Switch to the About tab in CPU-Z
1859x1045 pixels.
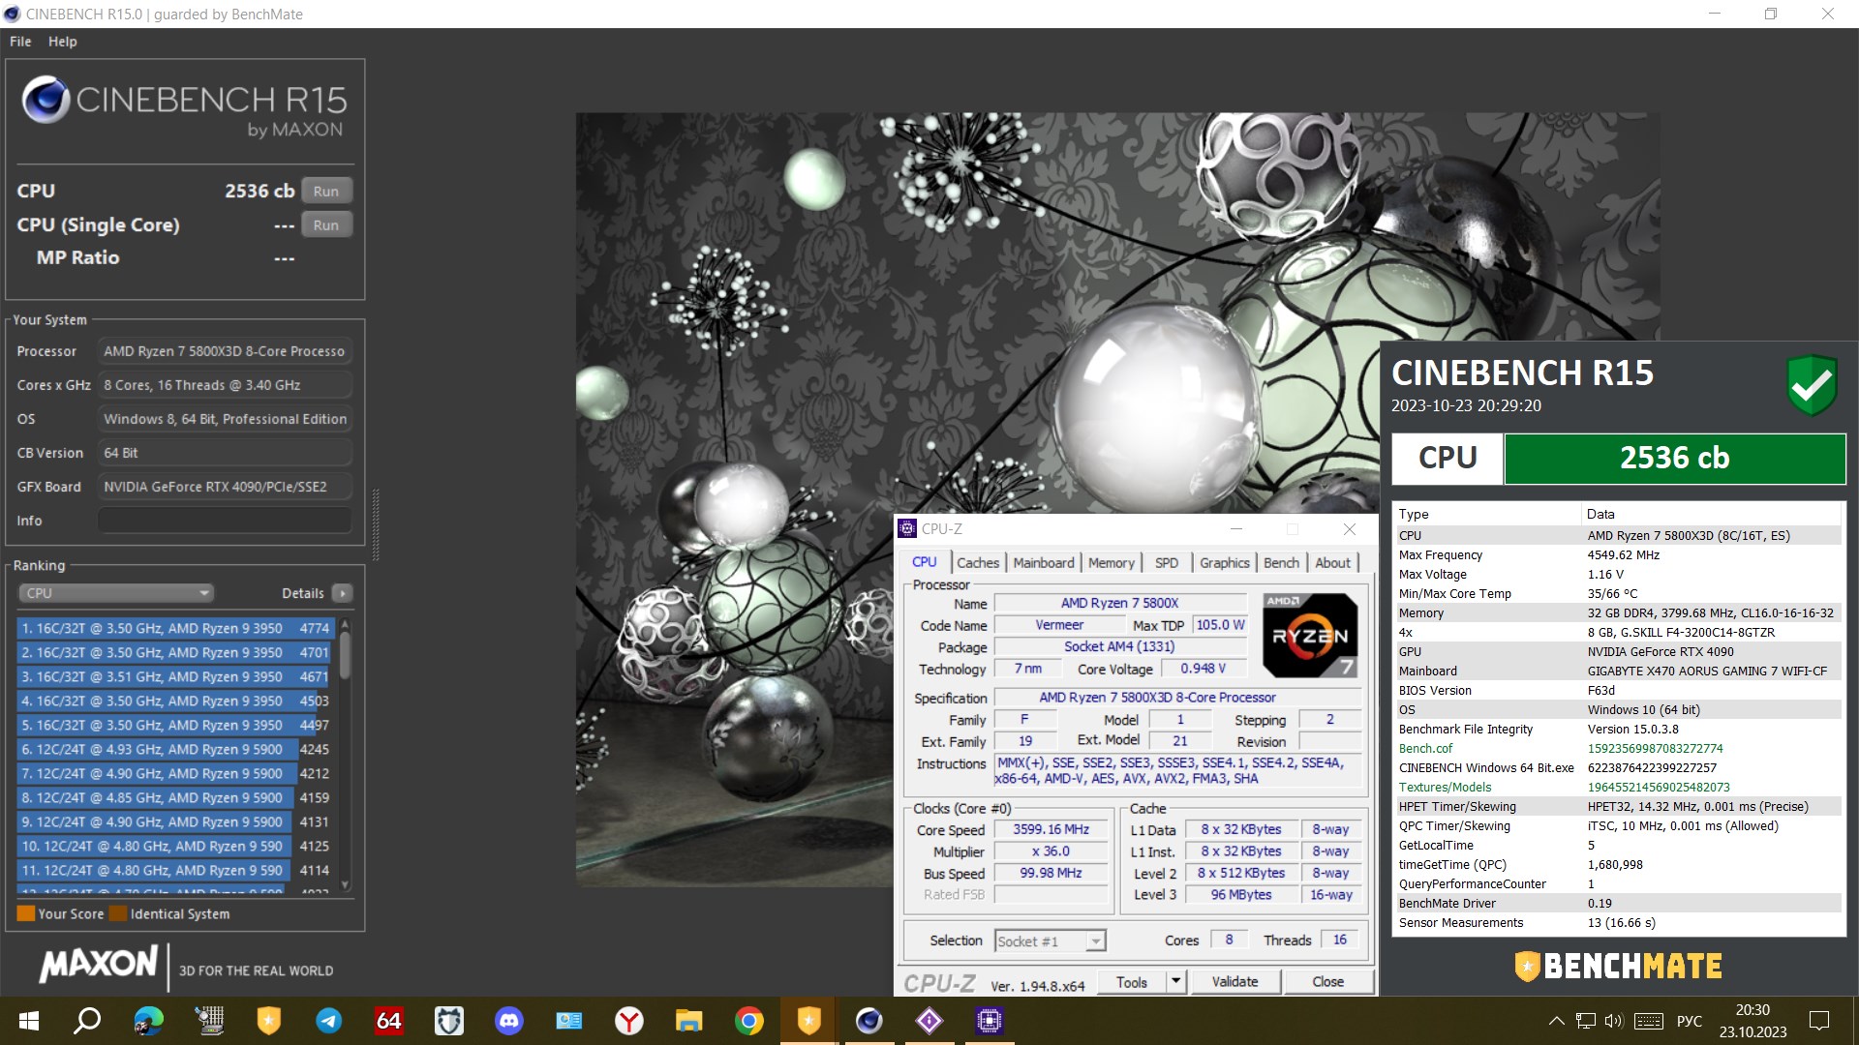point(1332,562)
